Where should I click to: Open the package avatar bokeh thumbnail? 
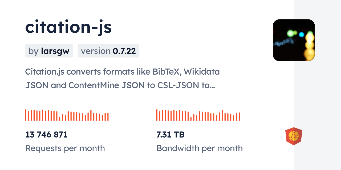pos(294,40)
